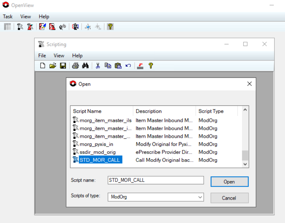Click the Open button in dialog
The image size is (285, 223).
(x=229, y=182)
